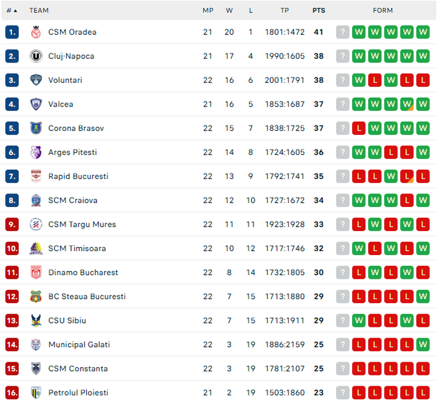Click the red rank 9 position badge
The image size is (437, 404).
click(12, 225)
